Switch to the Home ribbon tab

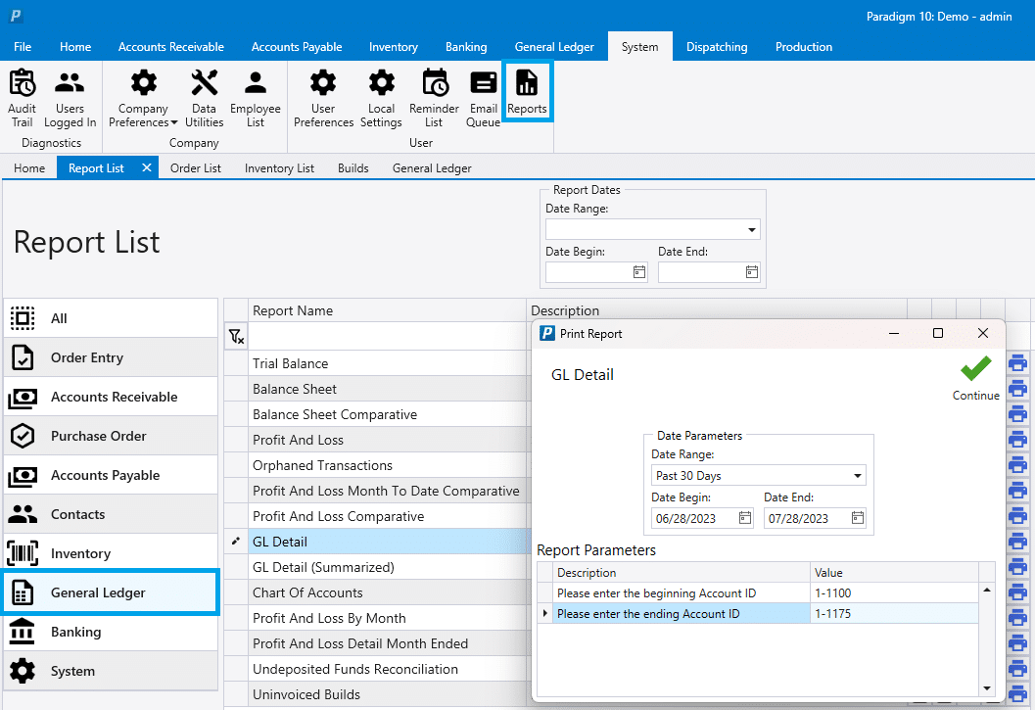[75, 47]
